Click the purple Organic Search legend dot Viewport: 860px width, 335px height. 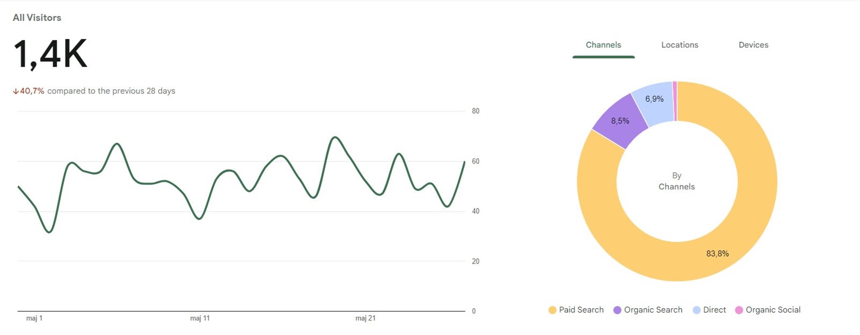[617, 310]
